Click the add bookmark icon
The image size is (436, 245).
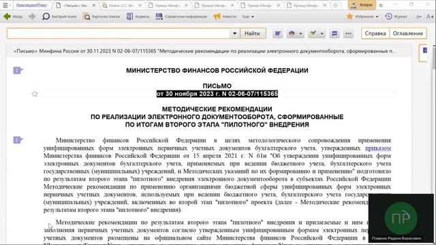click(x=313, y=33)
